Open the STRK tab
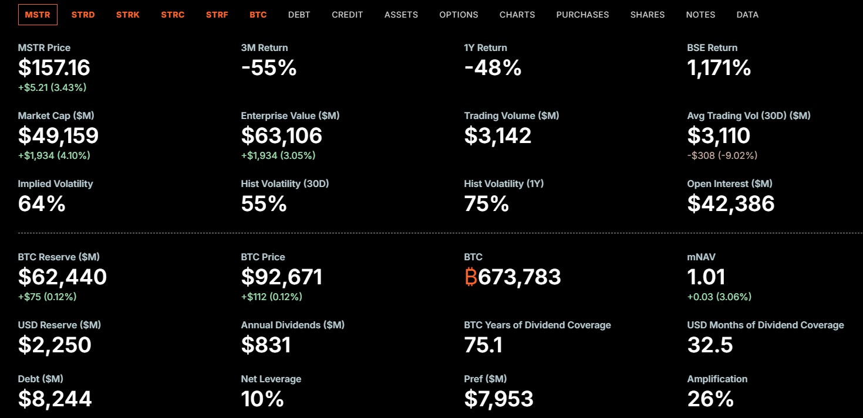Image resolution: width=863 pixels, height=418 pixels. point(128,15)
